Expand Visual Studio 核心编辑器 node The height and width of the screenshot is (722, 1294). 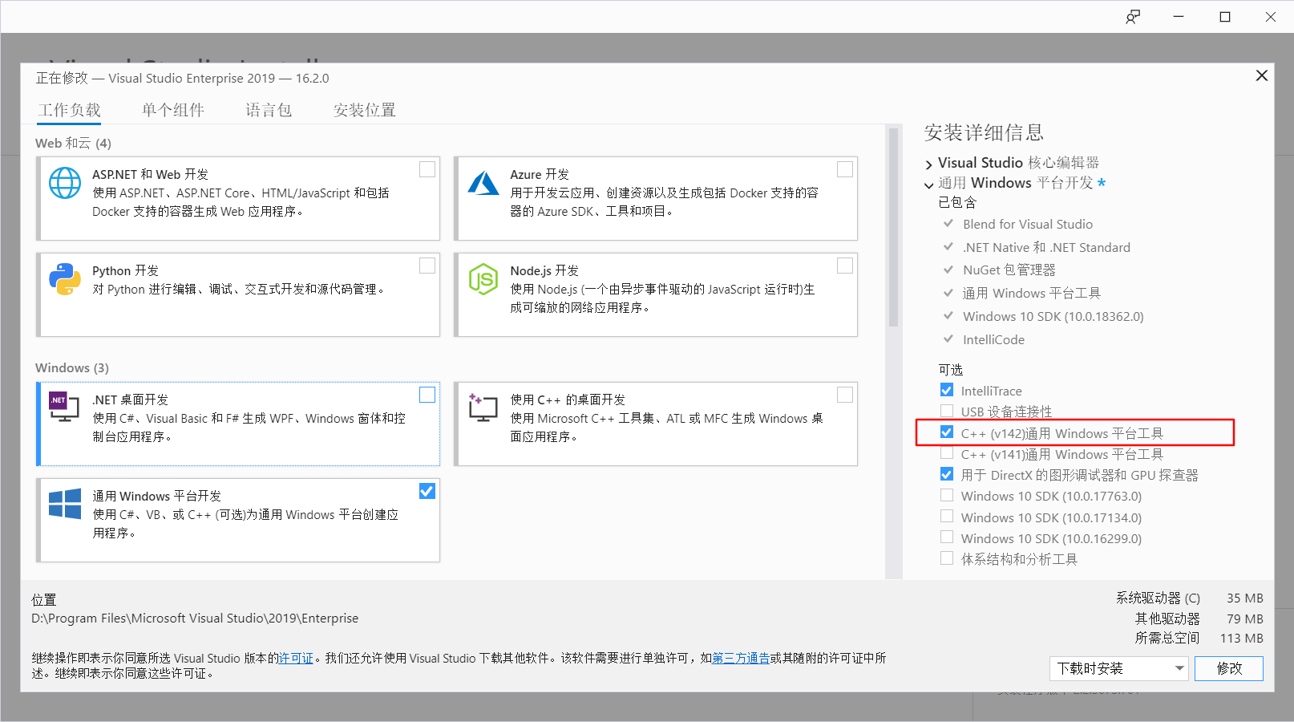click(x=929, y=164)
